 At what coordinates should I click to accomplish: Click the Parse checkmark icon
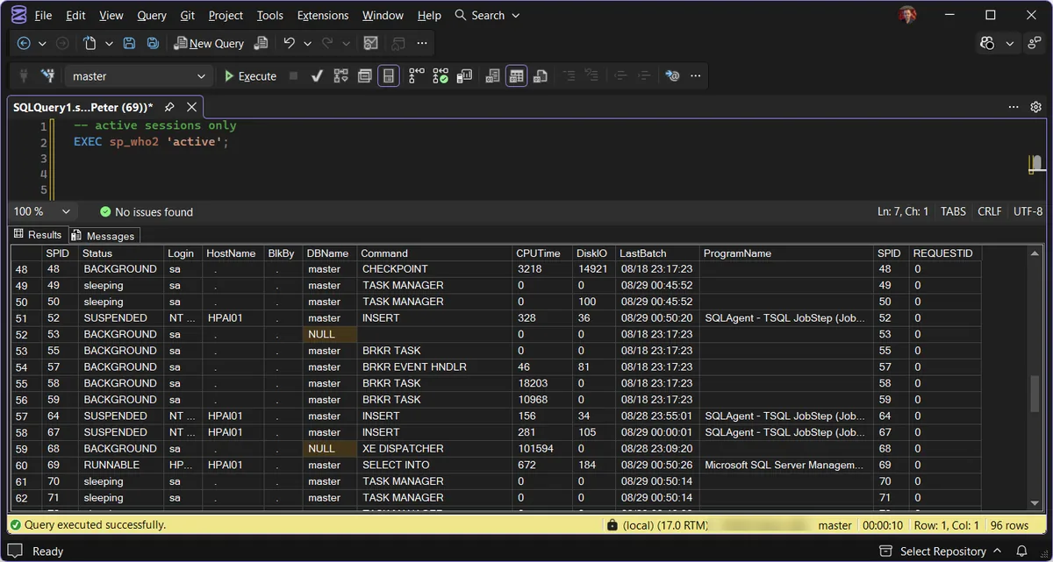click(x=317, y=76)
